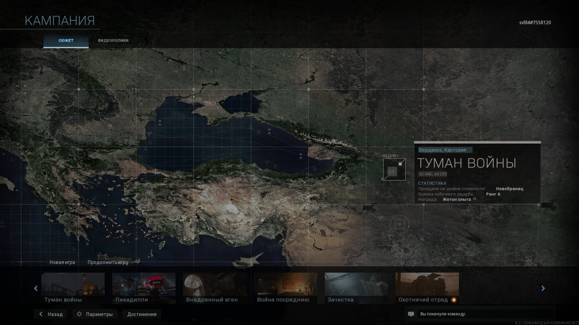Image resolution: width=579 pixels, height=325 pixels.
Task: Click the Верданск, Кастовия location label
Action: coord(445,150)
